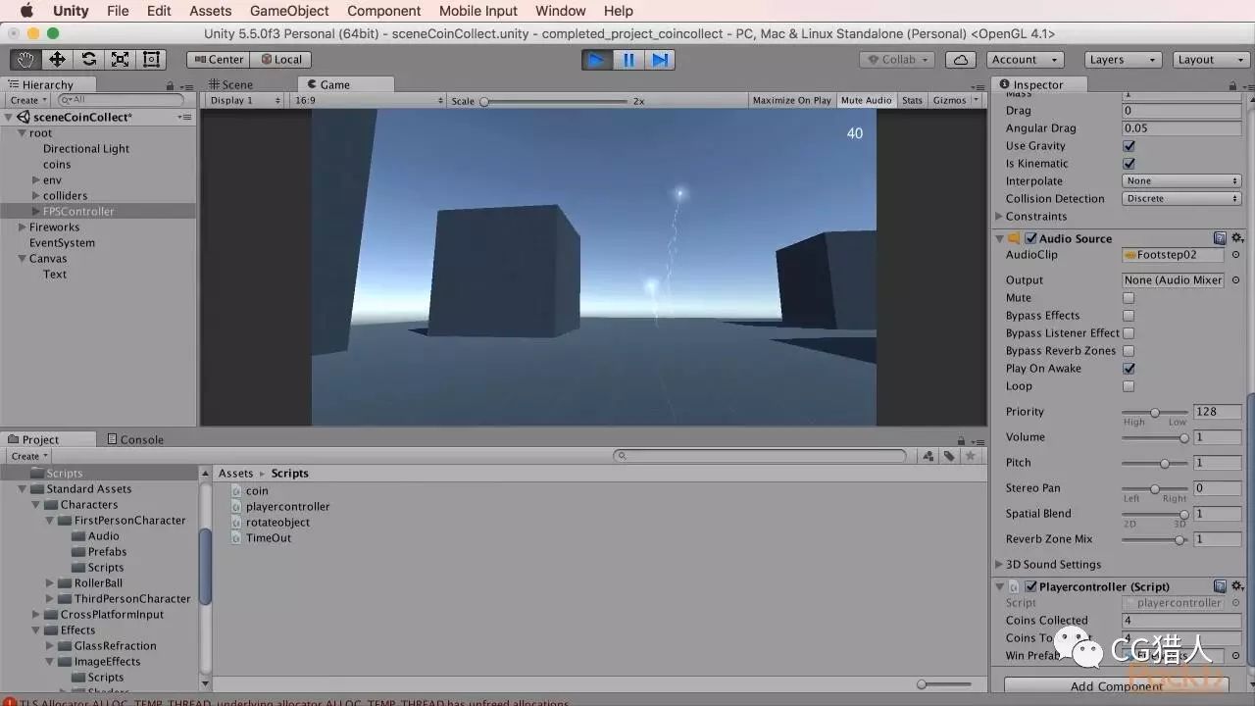Click AudioClip object picker circle
This screenshot has width=1255, height=706.
pos(1235,255)
